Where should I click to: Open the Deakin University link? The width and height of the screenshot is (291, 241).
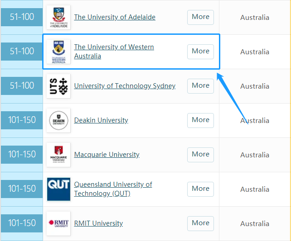tap(101, 120)
